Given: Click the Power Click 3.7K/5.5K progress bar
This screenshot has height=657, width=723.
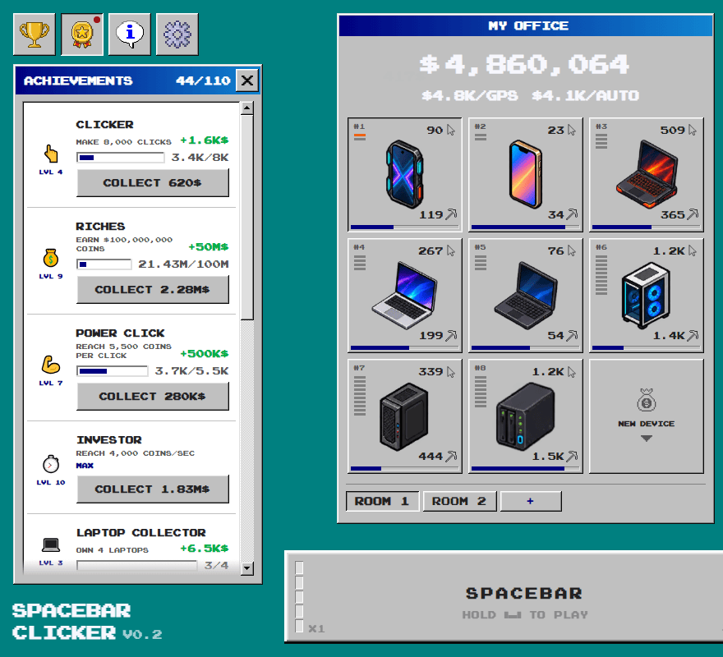Looking at the screenshot, I should coord(112,370).
